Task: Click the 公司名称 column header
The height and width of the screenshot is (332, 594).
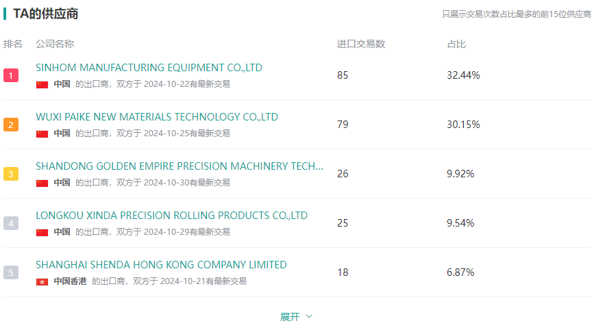Action: point(55,44)
